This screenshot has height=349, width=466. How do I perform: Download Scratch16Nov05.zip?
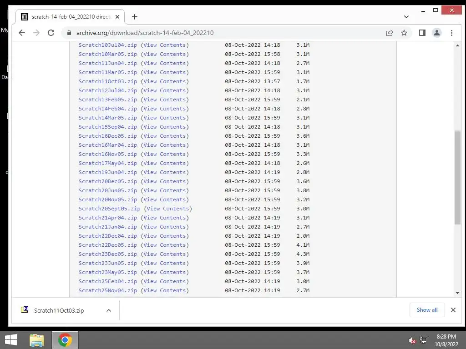click(x=107, y=154)
